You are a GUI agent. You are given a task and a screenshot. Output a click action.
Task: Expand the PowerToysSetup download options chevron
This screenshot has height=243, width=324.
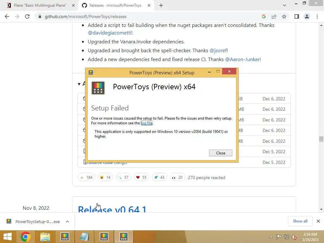tap(67, 221)
